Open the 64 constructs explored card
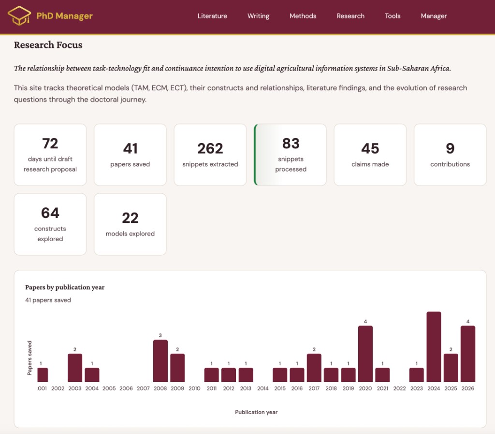This screenshot has height=434, width=495. tap(50, 224)
